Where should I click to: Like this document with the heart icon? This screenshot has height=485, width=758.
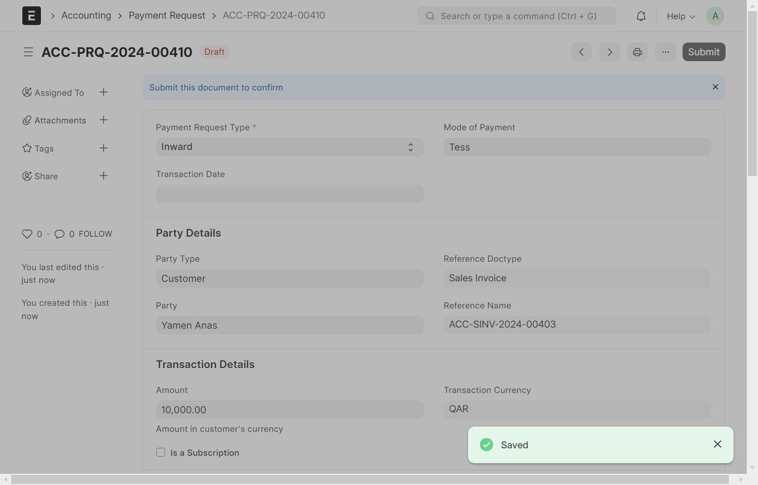coord(27,234)
